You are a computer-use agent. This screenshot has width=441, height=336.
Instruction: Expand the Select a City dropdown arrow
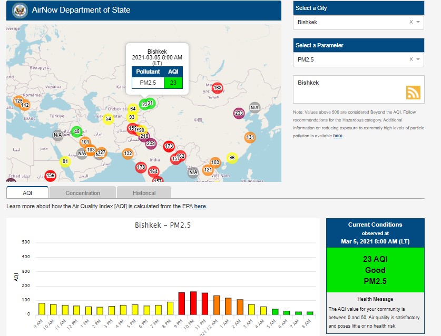coord(418,22)
